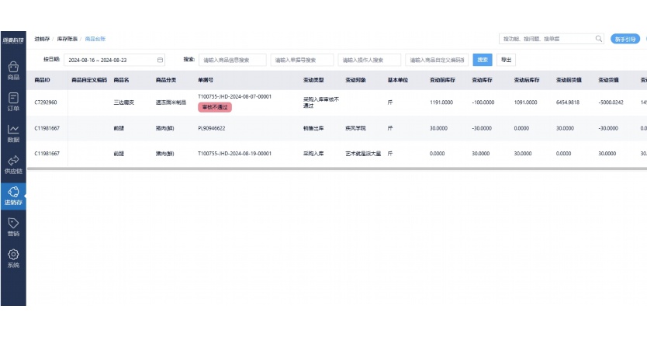
Task: Click the magnifier icon in the top search box
Action: click(598, 39)
